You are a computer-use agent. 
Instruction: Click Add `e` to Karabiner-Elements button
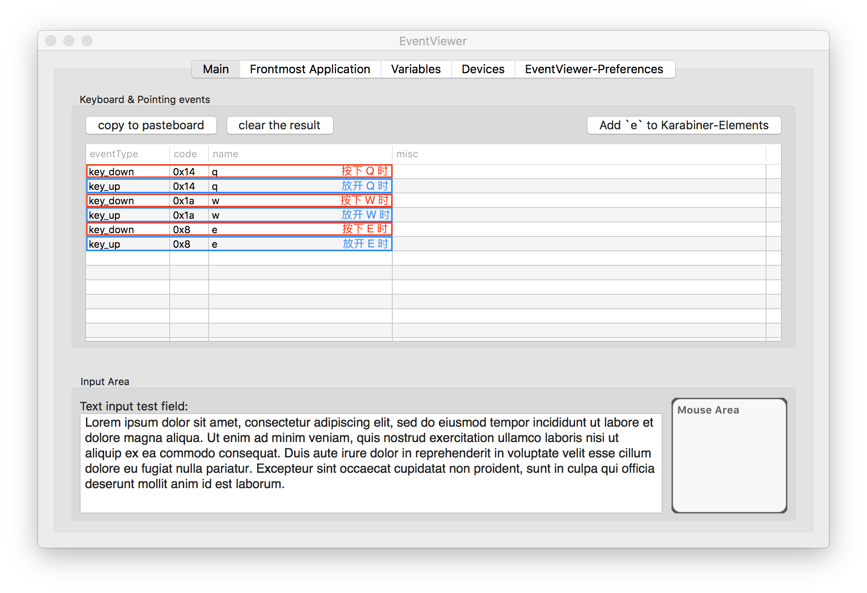click(683, 125)
